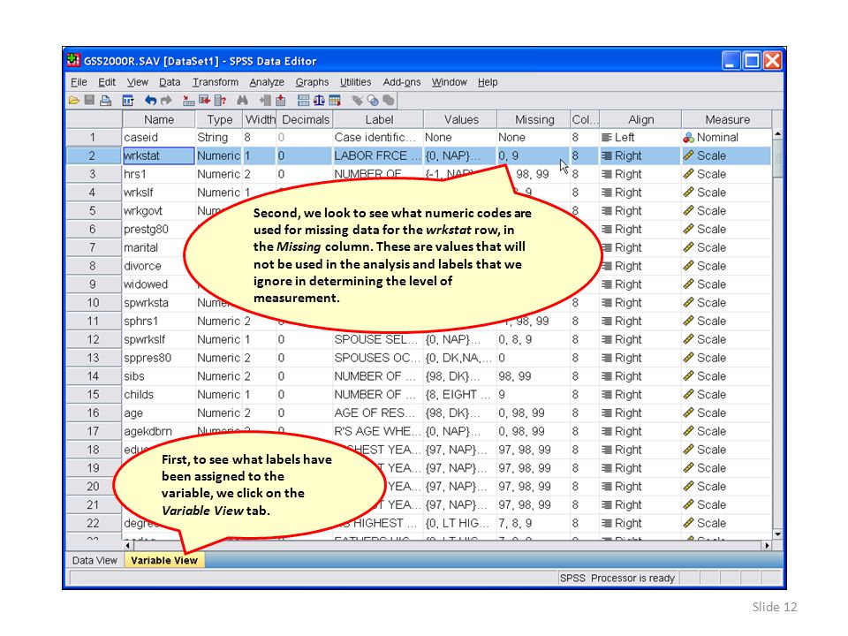The image size is (848, 636).
Task: Click the Go to Case toolbar icon
Action: coord(189,100)
